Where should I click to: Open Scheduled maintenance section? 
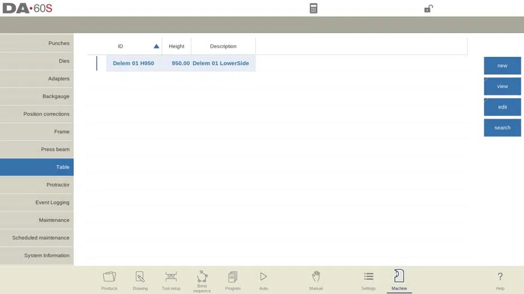coord(37,238)
